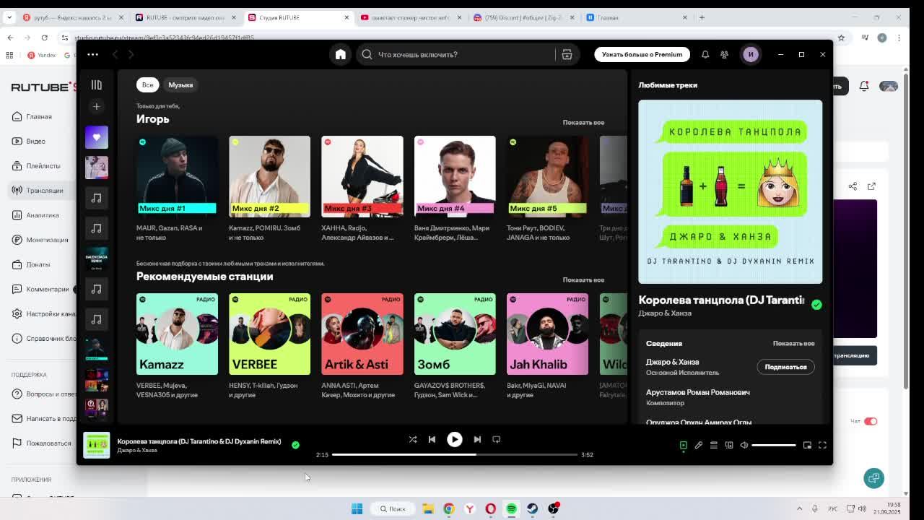Open the user profile avatar 'И'
This screenshot has width=924, height=520.
pos(751,54)
